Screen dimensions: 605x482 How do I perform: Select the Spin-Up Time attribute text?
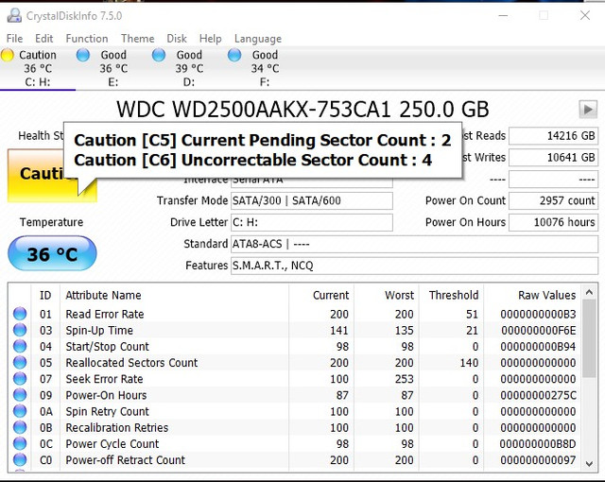[x=99, y=330]
